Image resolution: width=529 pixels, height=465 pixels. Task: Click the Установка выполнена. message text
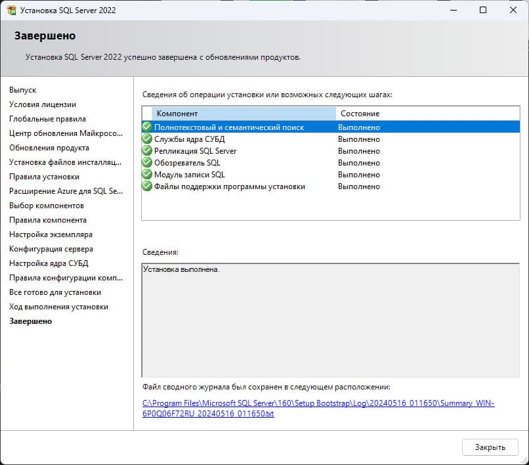tap(181, 269)
